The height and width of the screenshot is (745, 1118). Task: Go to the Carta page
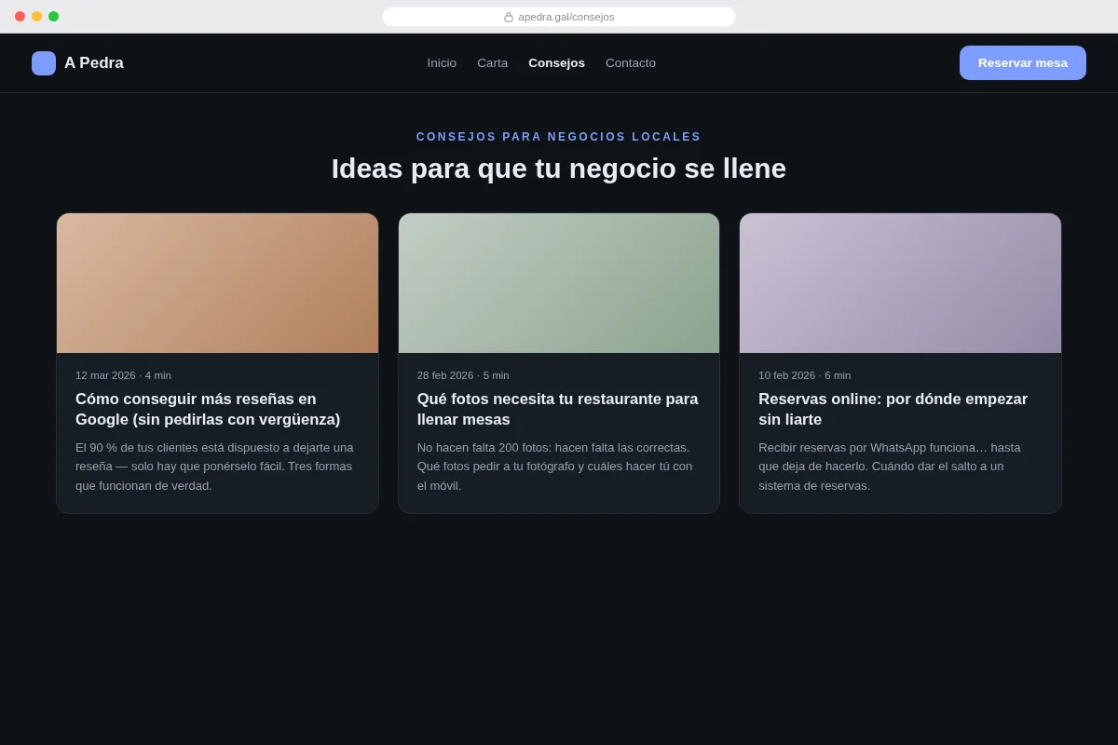(x=493, y=63)
